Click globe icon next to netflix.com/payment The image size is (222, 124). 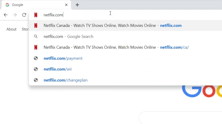[x=36, y=58]
